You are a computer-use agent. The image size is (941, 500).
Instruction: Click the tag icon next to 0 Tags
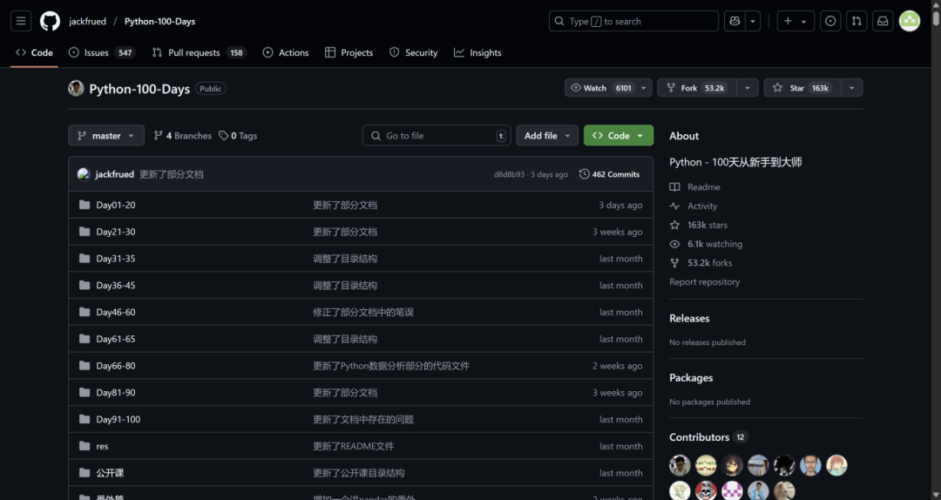pyautogui.click(x=223, y=136)
